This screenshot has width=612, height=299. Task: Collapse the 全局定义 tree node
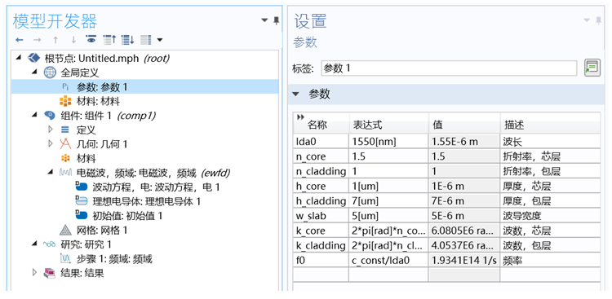34,73
